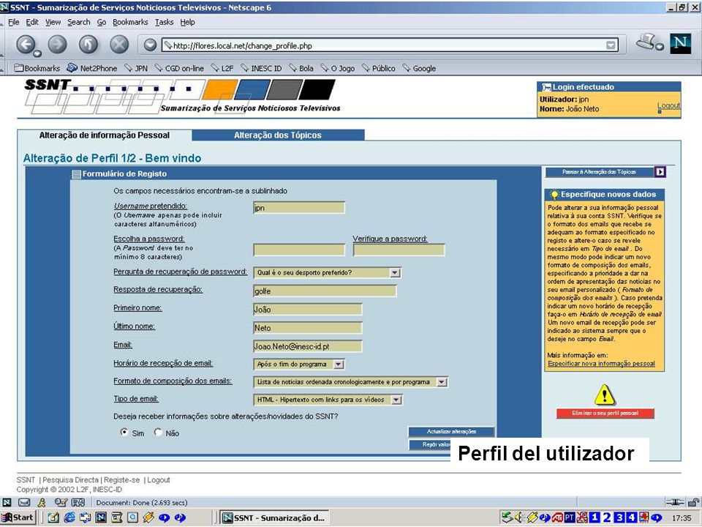Screen dimensions: 702x527
Task: Click the Actualizar alterações button
Action: (x=451, y=432)
